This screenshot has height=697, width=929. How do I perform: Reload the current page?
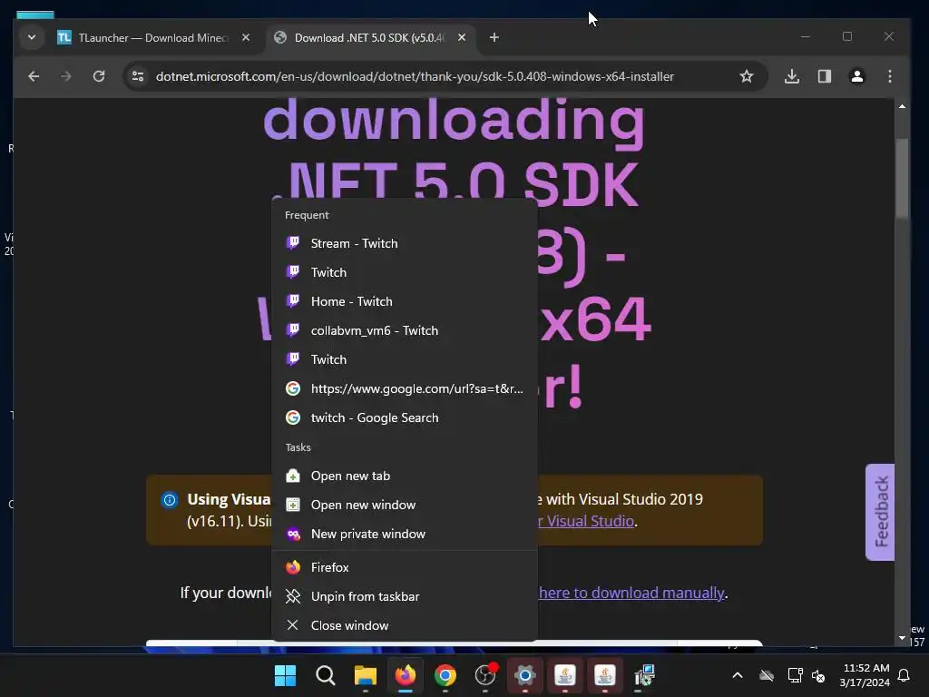click(99, 76)
